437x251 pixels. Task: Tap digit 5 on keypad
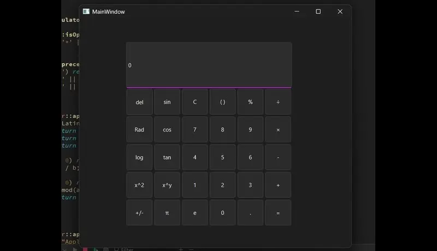pos(222,157)
